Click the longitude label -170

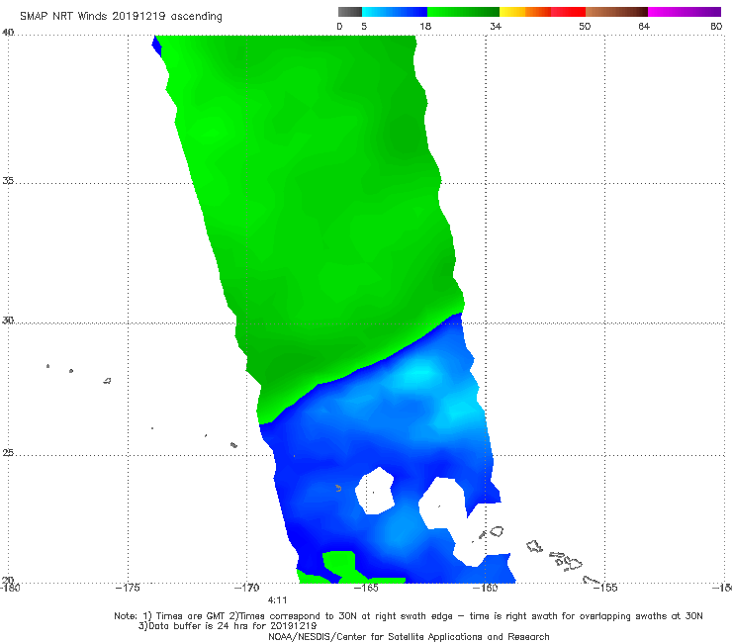click(x=246, y=588)
